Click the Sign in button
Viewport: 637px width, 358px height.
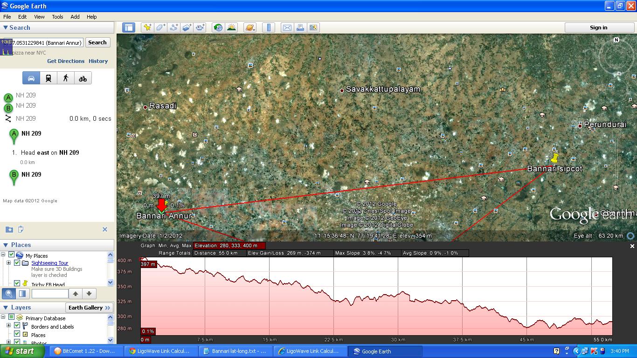(598, 28)
